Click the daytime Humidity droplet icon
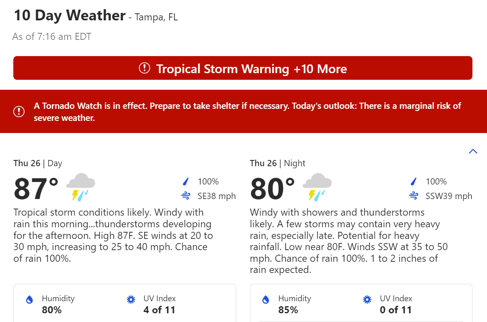This screenshot has width=487, height=322. 30,300
